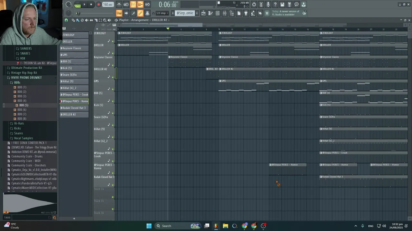Mute the Keyzone Classic track green light
This screenshot has width=412, height=231.
coord(113,65)
